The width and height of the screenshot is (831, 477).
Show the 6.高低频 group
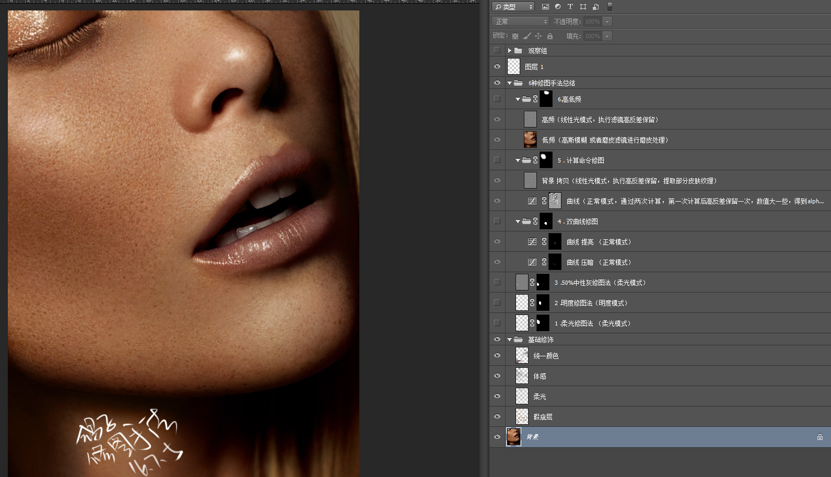[497, 99]
